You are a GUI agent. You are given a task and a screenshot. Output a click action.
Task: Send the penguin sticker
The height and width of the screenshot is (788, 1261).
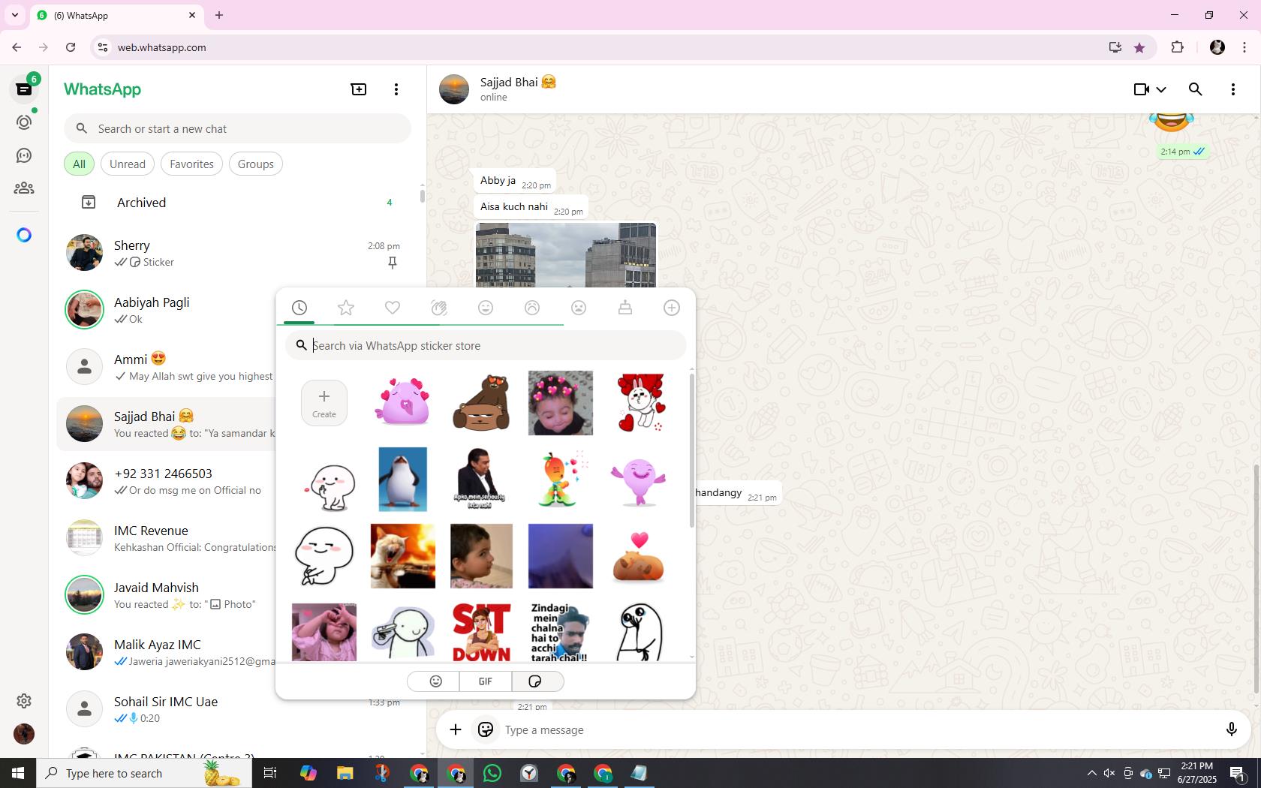pyautogui.click(x=403, y=480)
